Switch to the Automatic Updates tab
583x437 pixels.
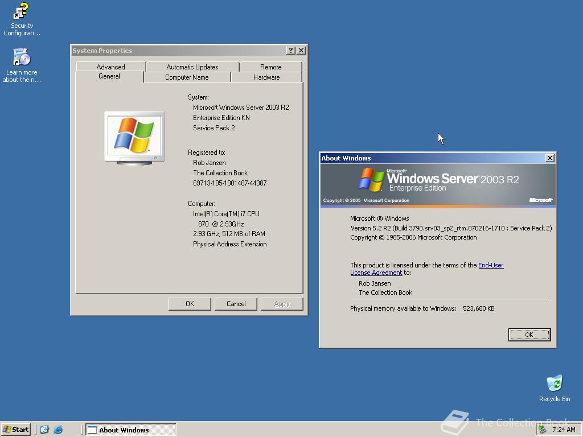pos(192,67)
